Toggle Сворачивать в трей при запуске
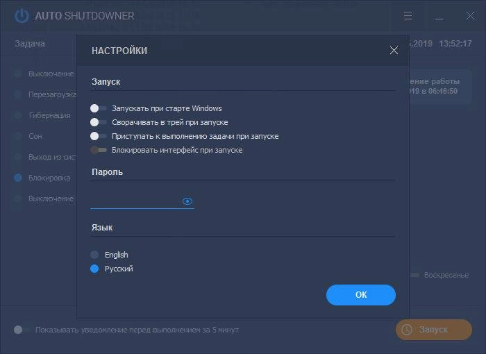486x354 pixels. point(99,122)
